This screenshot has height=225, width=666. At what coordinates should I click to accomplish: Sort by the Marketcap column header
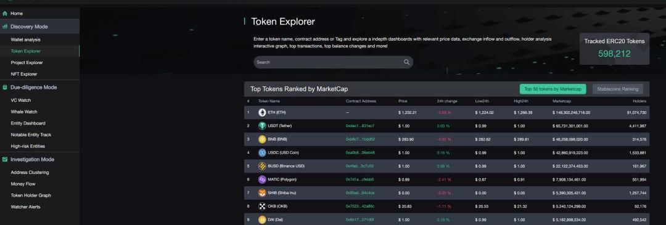click(562, 101)
